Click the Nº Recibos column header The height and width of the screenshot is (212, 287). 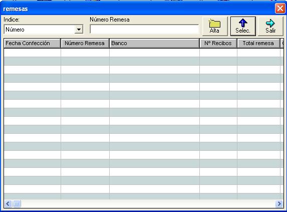[218, 44]
